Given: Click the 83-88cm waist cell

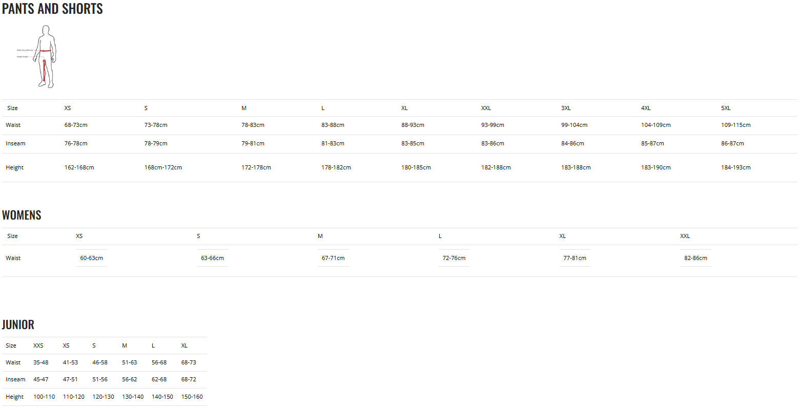Looking at the screenshot, I should (x=333, y=125).
